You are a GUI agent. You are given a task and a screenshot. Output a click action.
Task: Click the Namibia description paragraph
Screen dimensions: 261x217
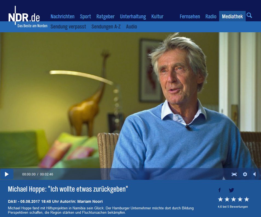(x=101, y=210)
